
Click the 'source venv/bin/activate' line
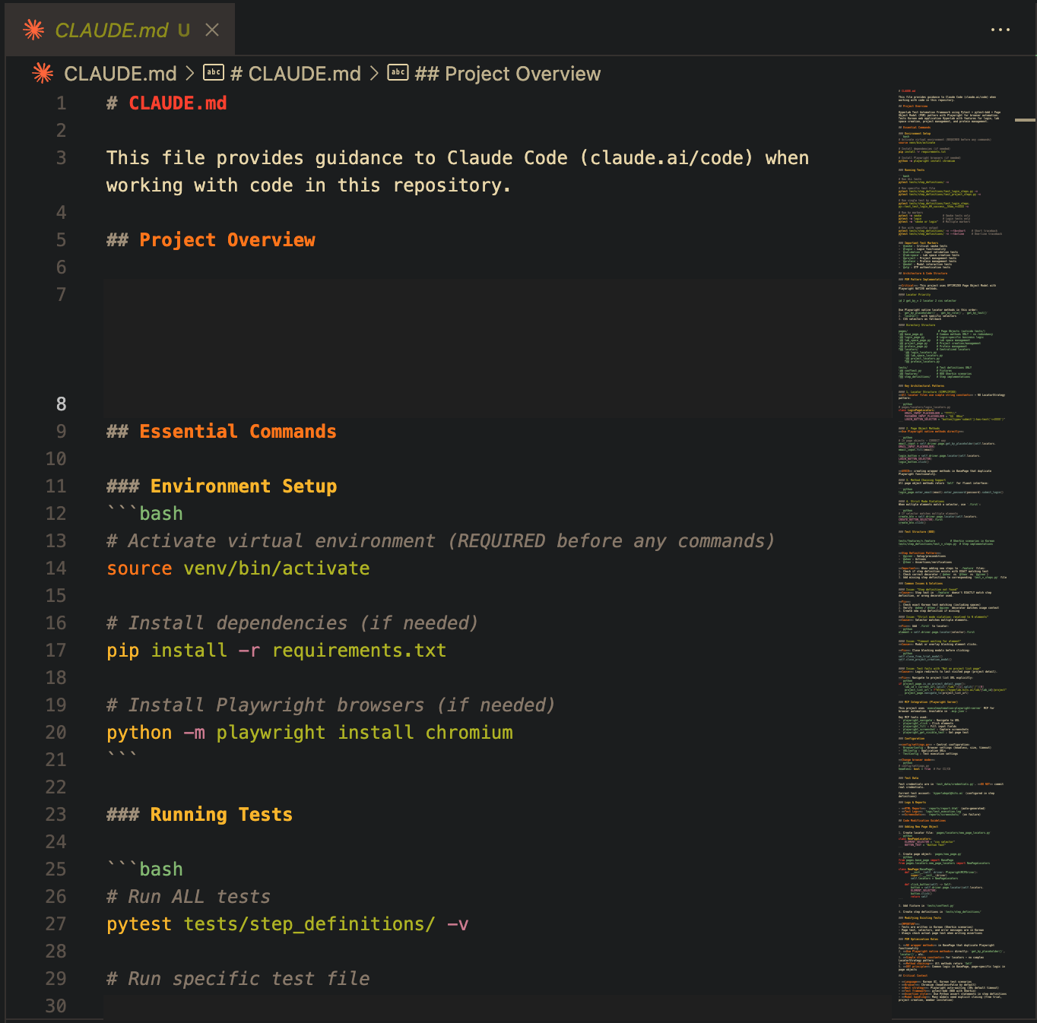tap(238, 569)
